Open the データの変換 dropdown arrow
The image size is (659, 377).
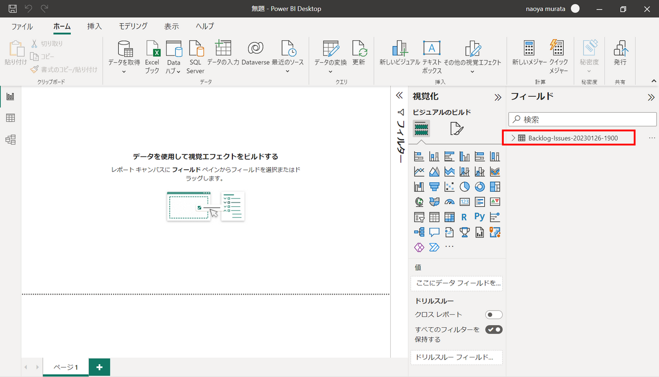click(331, 71)
